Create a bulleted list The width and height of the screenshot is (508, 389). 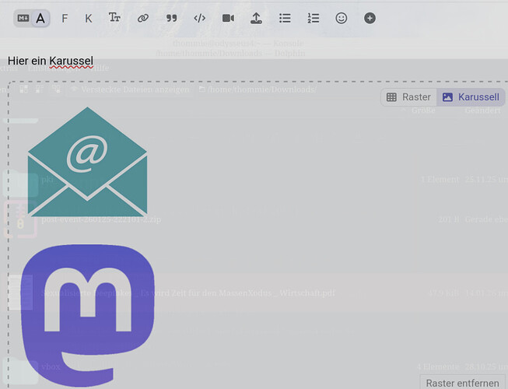coord(285,18)
